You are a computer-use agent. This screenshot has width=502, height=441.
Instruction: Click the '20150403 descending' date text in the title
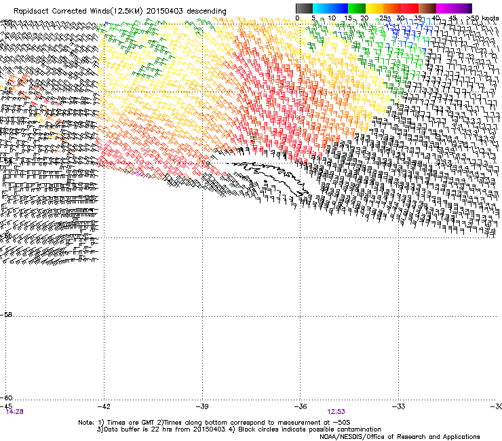pyautogui.click(x=187, y=12)
